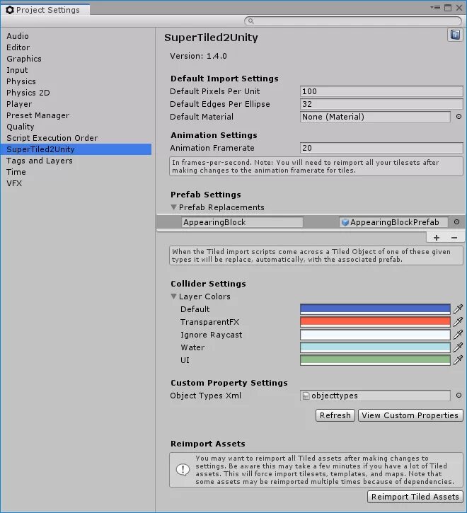
Task: Open the Physics 2D settings category
Action: (x=28, y=93)
